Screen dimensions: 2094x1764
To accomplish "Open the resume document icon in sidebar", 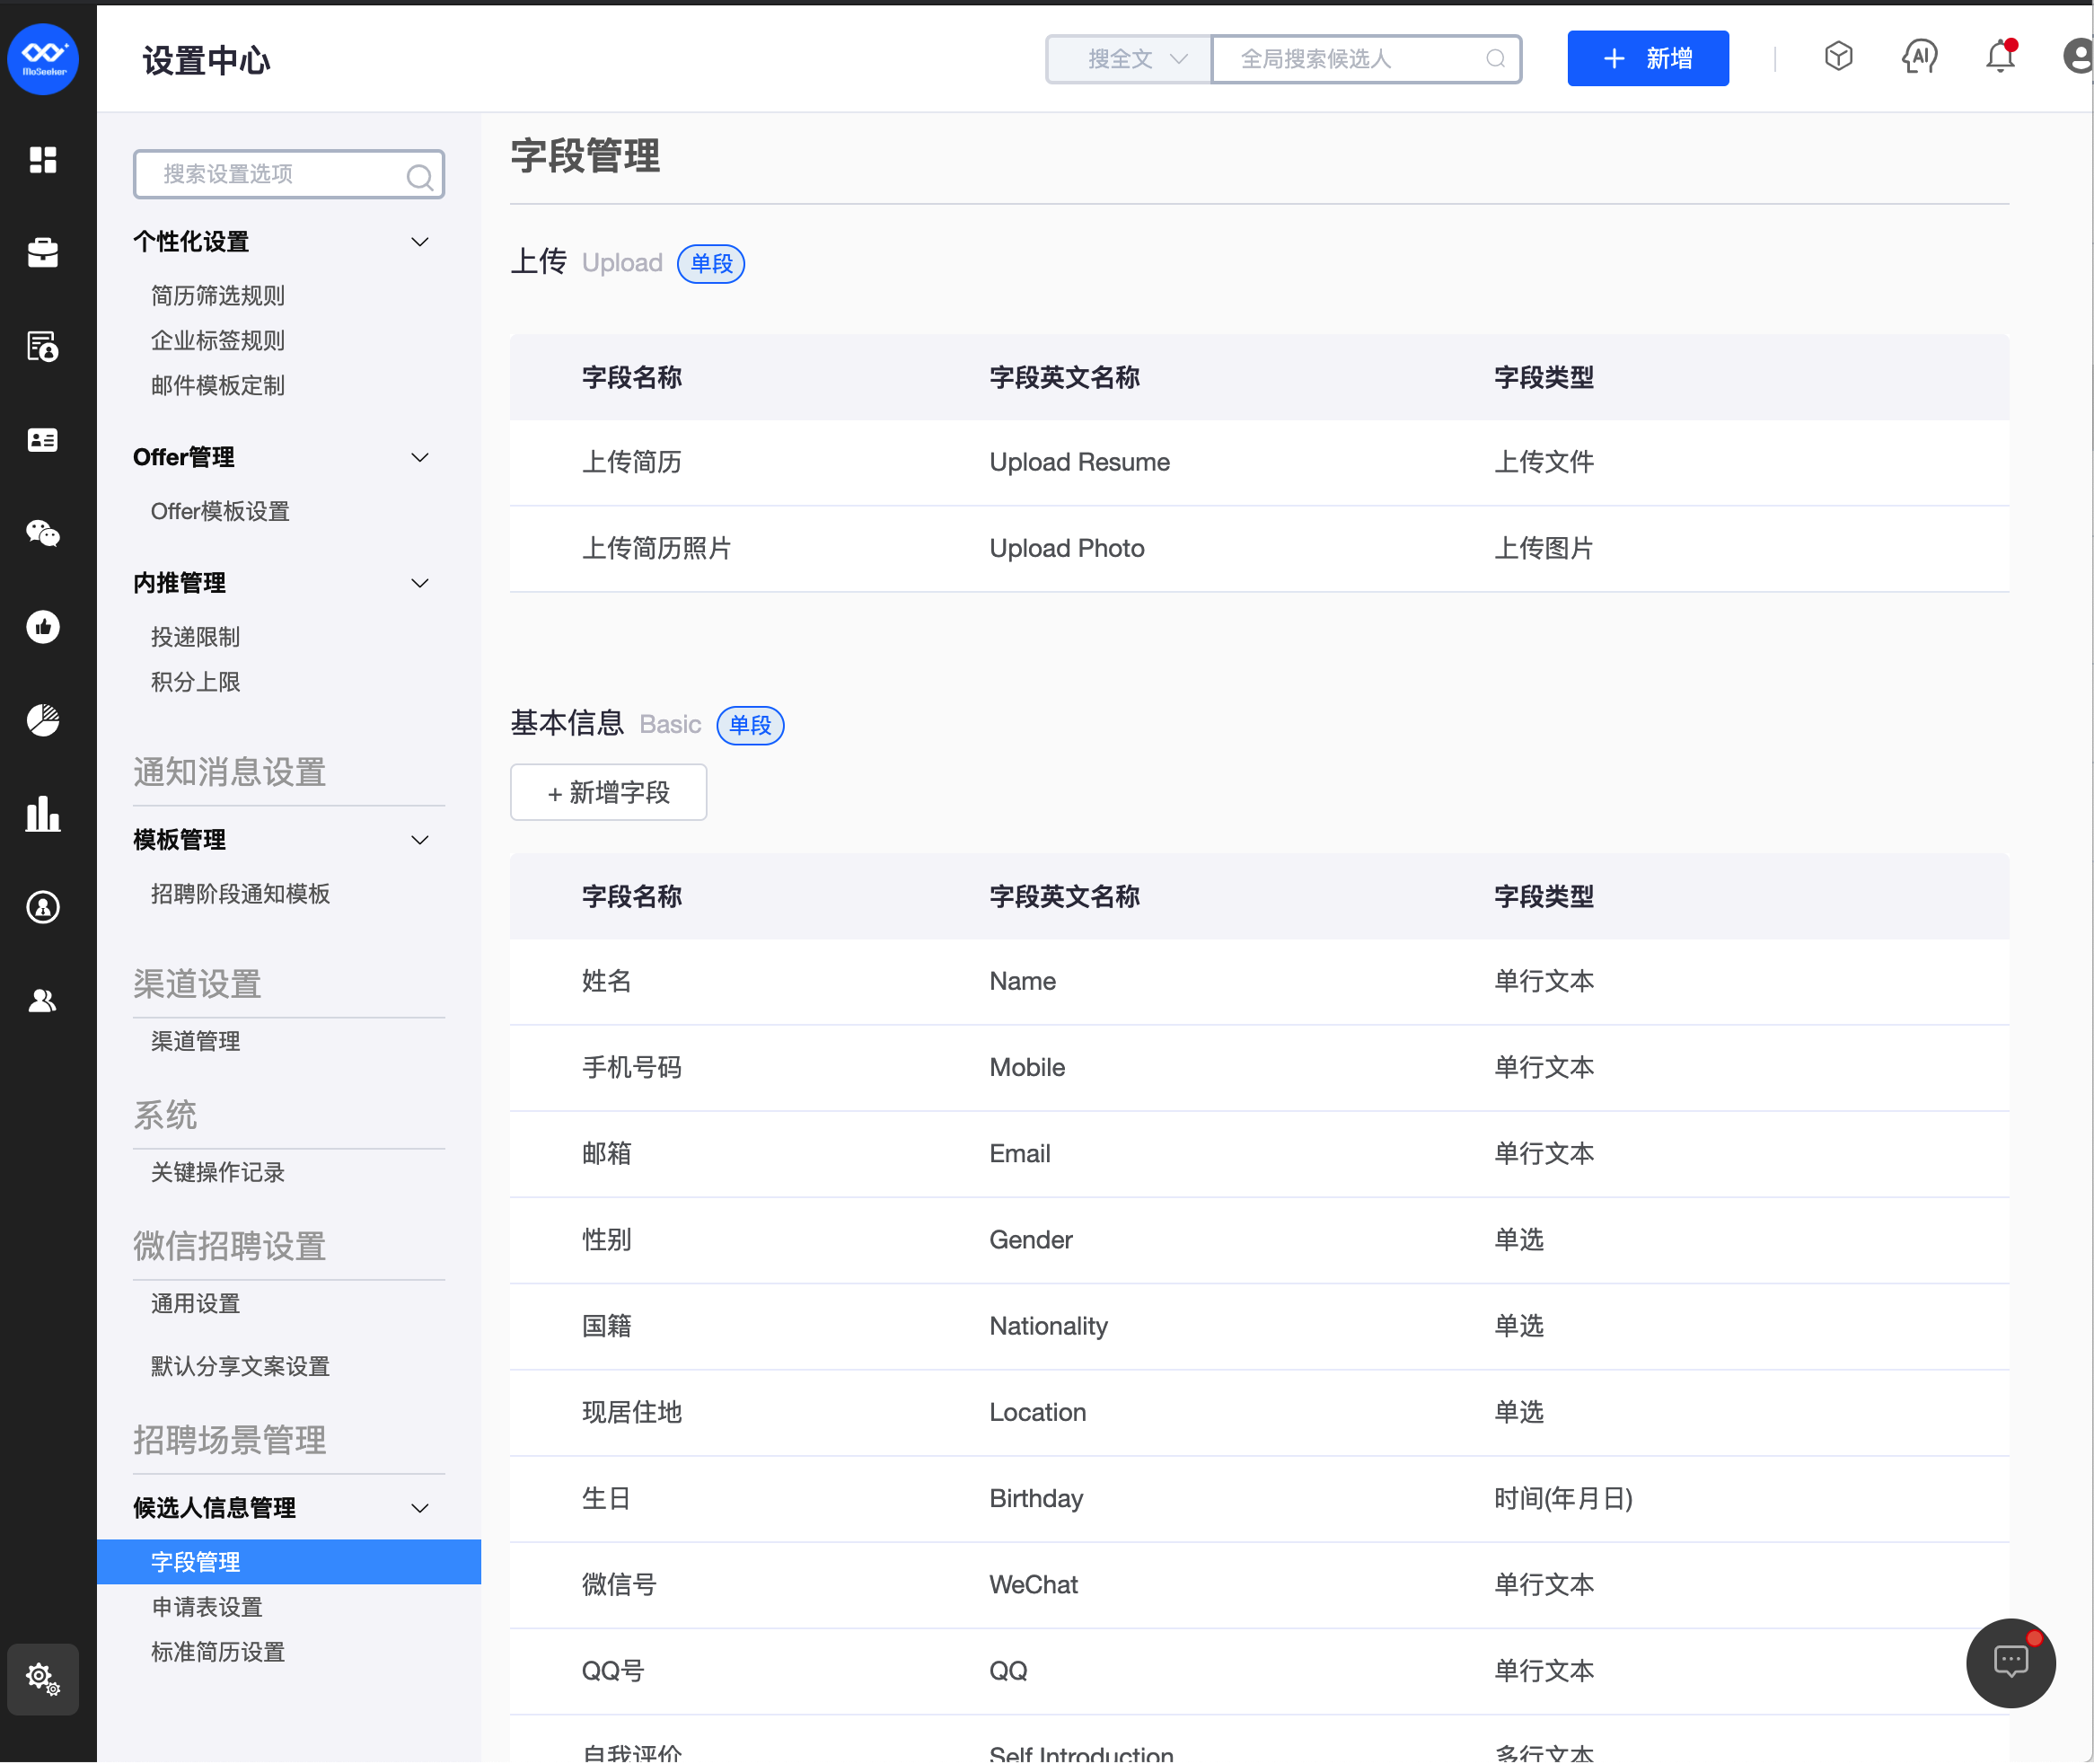I will pyautogui.click(x=43, y=347).
